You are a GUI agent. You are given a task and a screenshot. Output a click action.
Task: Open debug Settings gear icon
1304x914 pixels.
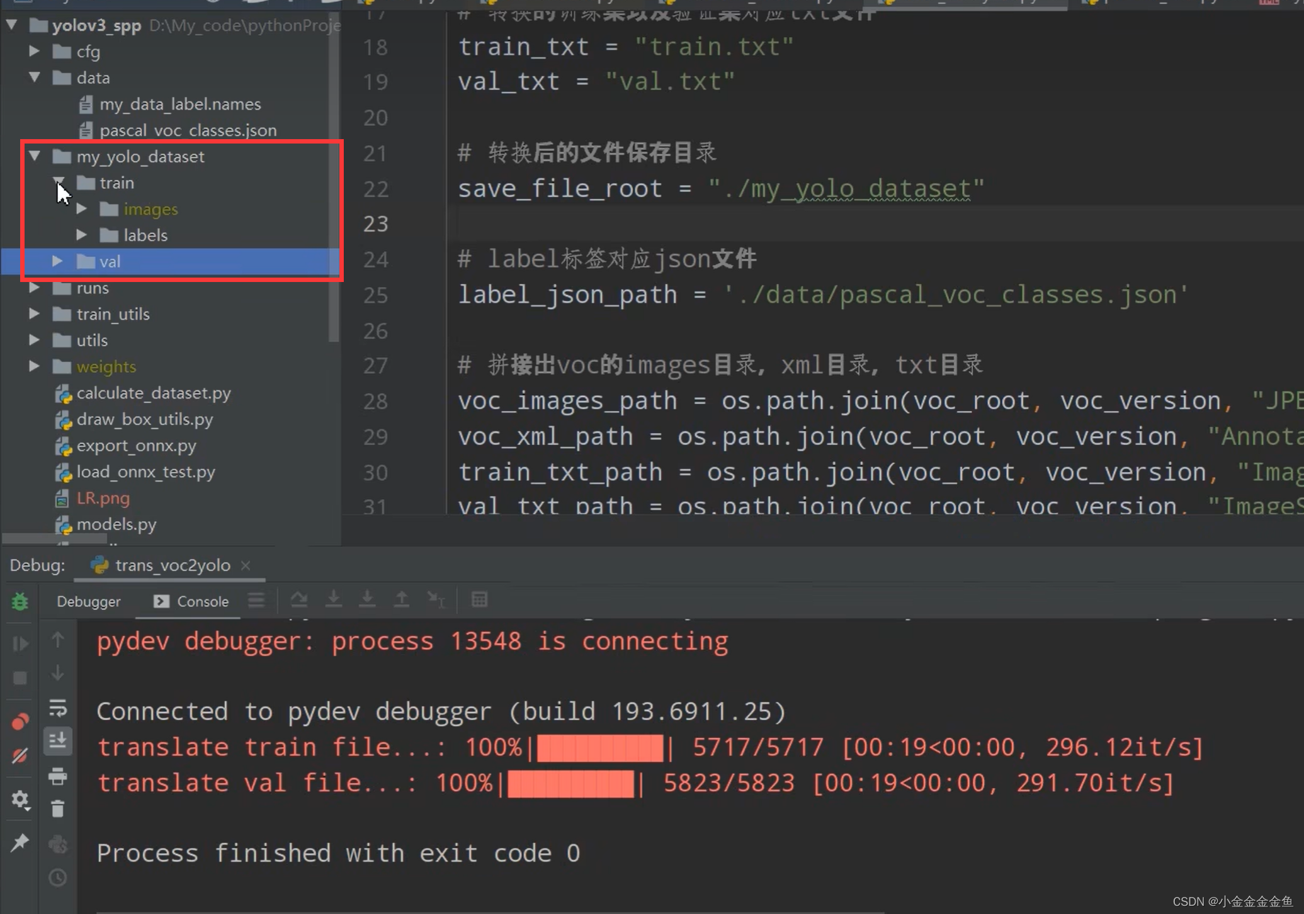[20, 800]
